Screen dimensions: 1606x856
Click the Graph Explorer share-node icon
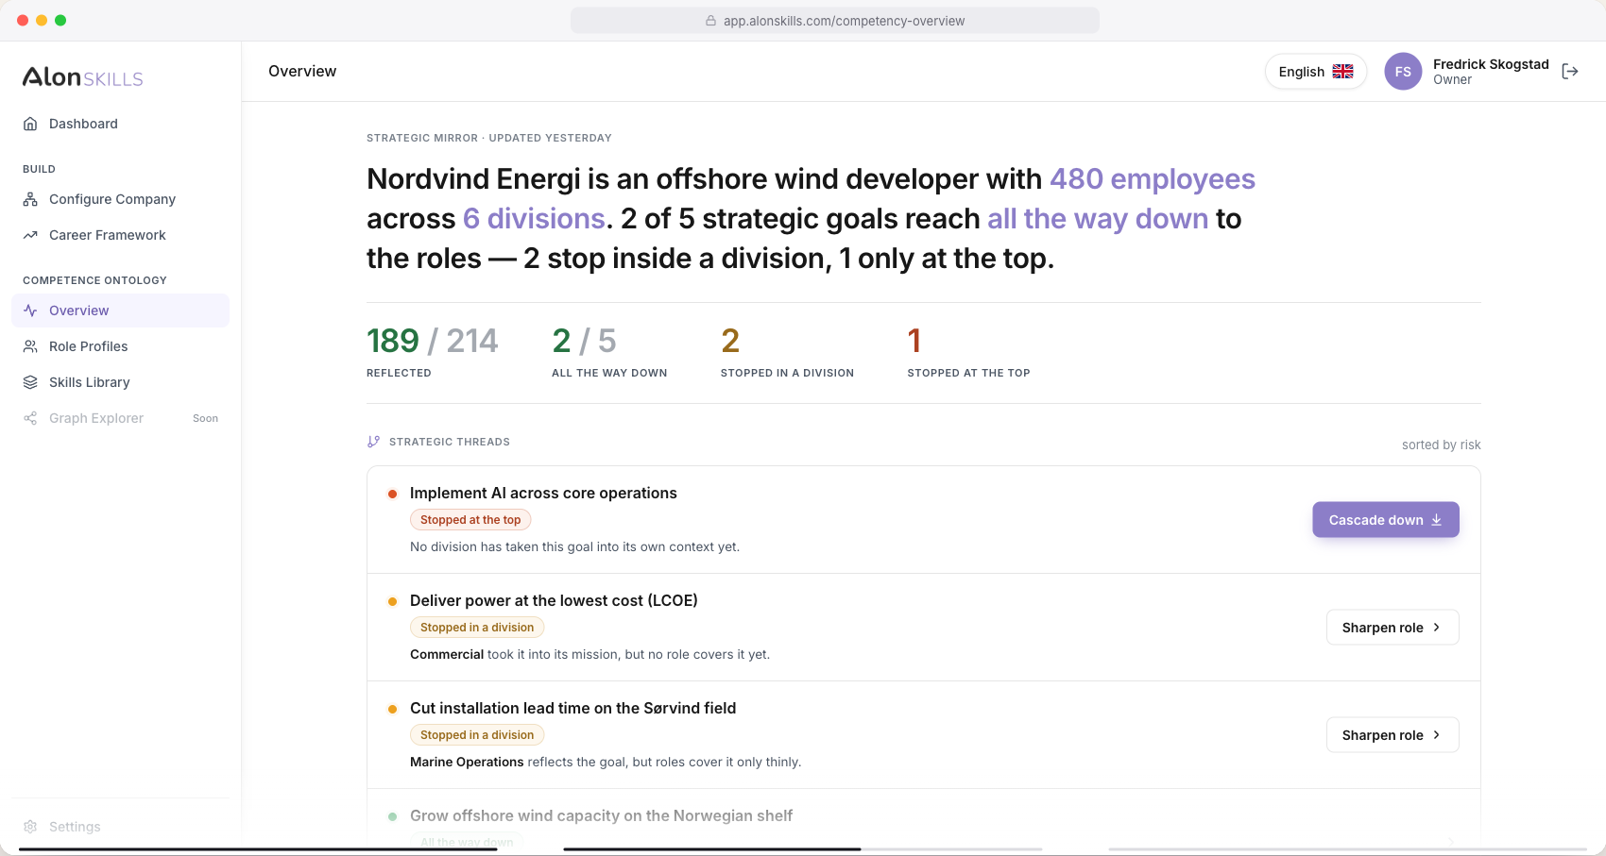[x=30, y=418]
